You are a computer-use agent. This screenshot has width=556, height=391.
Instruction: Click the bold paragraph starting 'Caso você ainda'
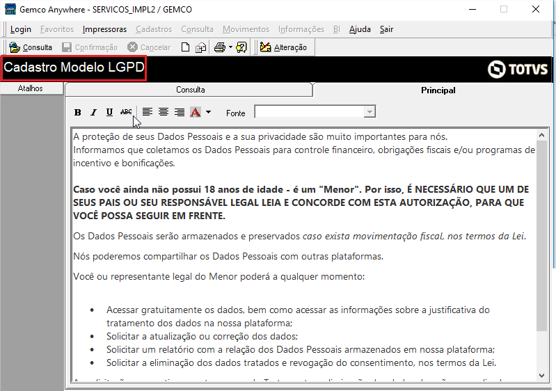point(301,202)
